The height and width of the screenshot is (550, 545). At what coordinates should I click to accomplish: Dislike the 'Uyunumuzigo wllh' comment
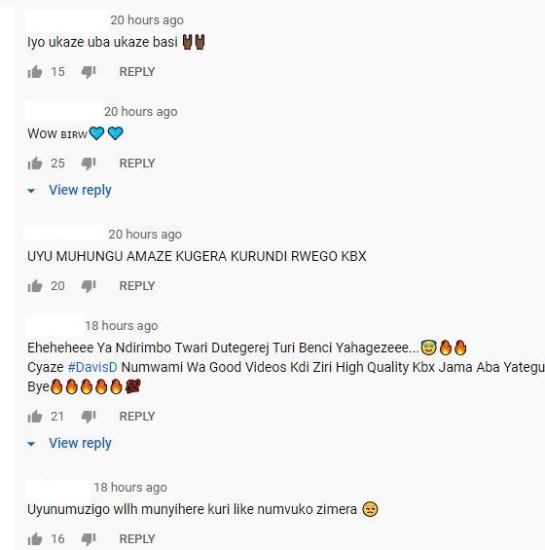pyautogui.click(x=89, y=539)
